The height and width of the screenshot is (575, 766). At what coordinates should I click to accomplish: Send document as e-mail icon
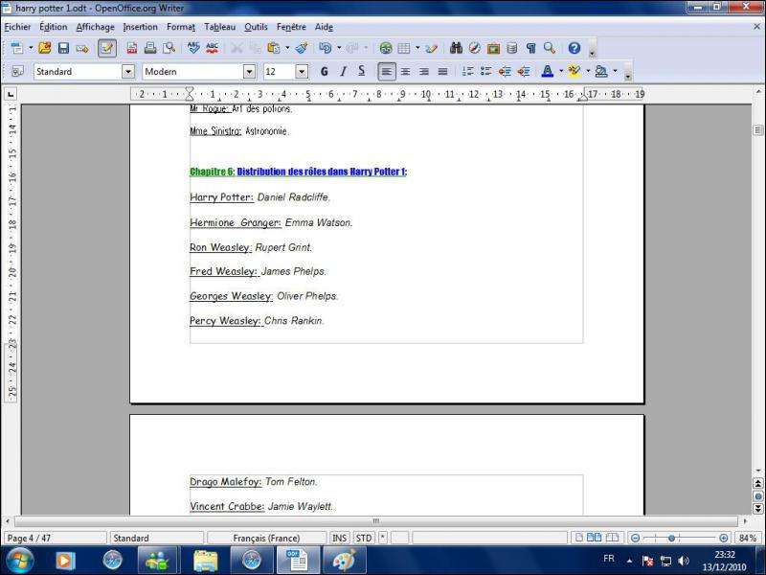point(82,48)
